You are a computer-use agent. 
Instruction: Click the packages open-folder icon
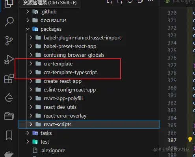[x=35, y=29]
